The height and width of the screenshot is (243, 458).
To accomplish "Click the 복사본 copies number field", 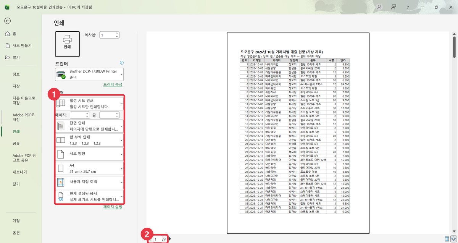I will tap(110, 35).
